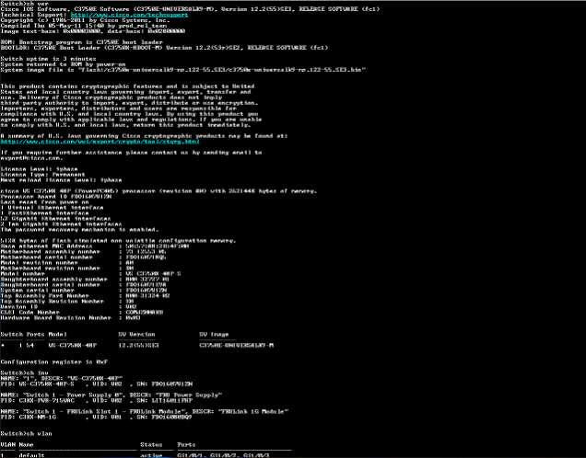Image resolution: width=586 pixels, height=458 pixels.
Task: Click the '1 FastEthernet interface' line
Action: pos(44,213)
